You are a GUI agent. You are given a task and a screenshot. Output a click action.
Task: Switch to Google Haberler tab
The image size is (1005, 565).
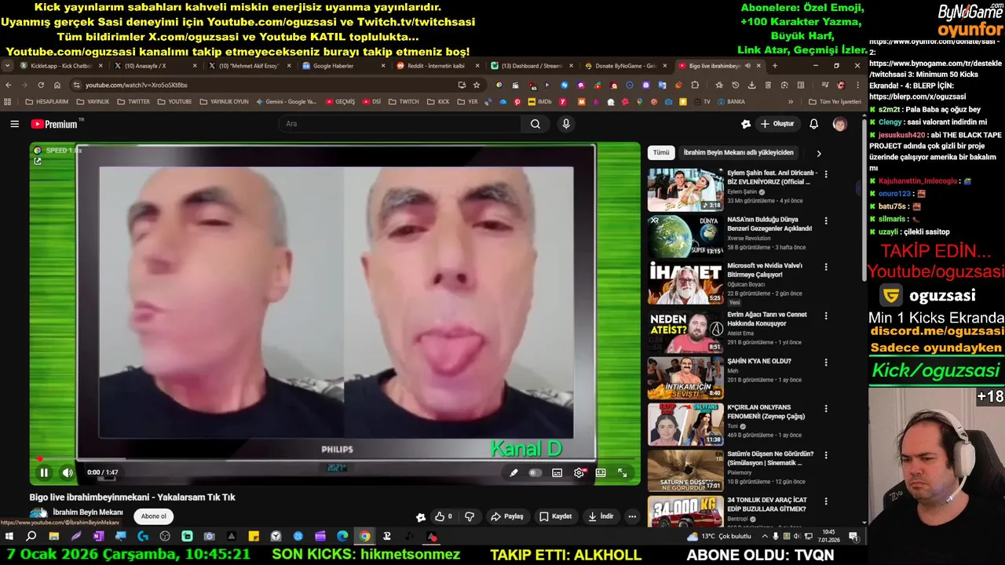click(x=343, y=66)
